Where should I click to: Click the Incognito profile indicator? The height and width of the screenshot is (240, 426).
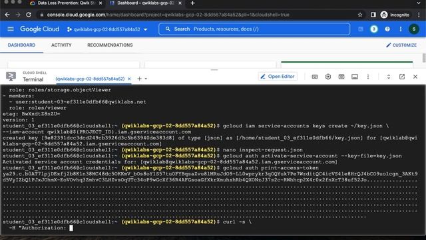coord(395,15)
